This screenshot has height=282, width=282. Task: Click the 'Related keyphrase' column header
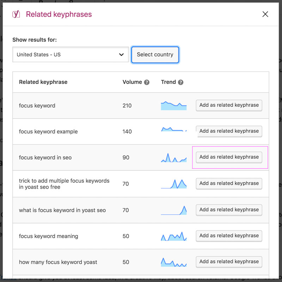coord(43,82)
